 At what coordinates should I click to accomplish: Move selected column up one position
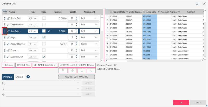(72, 70)
